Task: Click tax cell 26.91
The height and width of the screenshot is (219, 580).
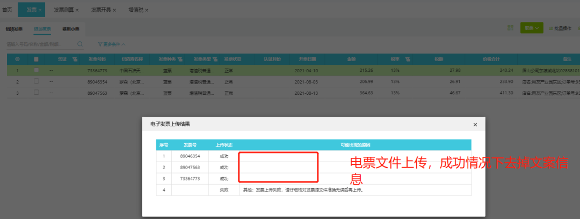Action: point(455,81)
